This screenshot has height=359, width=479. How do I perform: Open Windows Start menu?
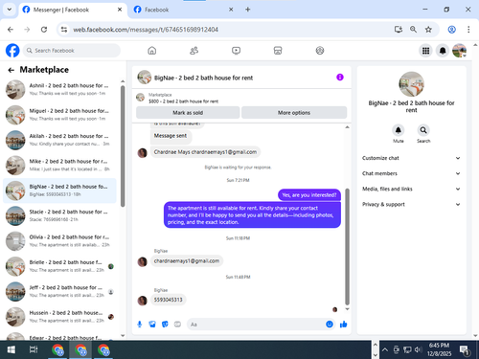[x=11, y=349]
